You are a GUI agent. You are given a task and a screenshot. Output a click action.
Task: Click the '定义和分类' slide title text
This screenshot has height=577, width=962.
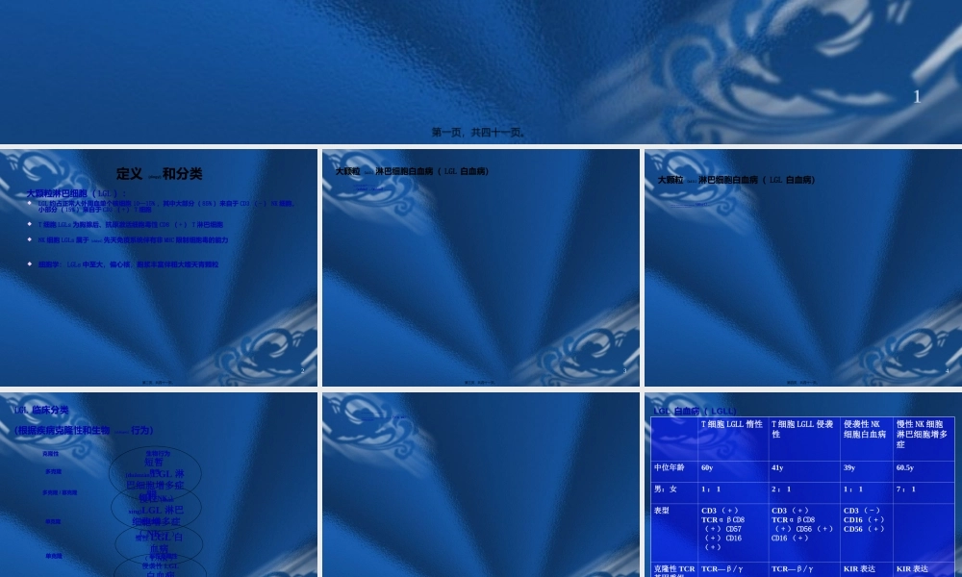click(x=159, y=174)
